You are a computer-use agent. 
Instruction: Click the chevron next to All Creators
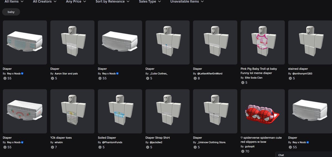point(55,2)
